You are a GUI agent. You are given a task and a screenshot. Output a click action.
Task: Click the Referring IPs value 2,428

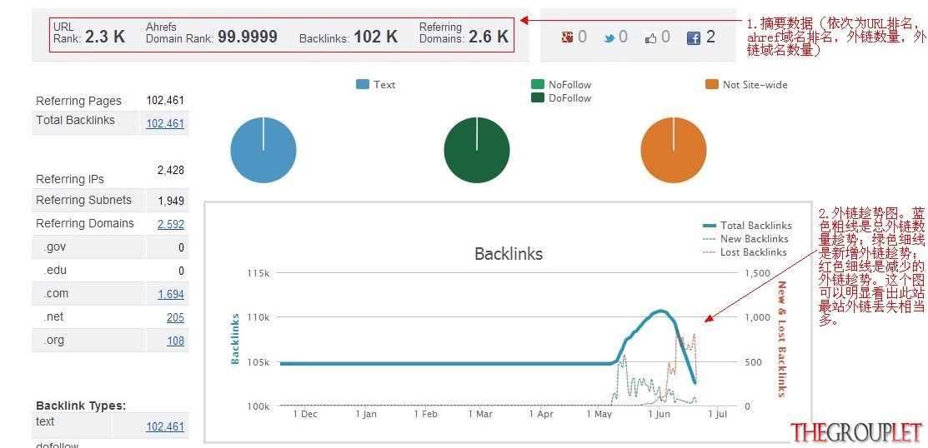click(x=170, y=170)
